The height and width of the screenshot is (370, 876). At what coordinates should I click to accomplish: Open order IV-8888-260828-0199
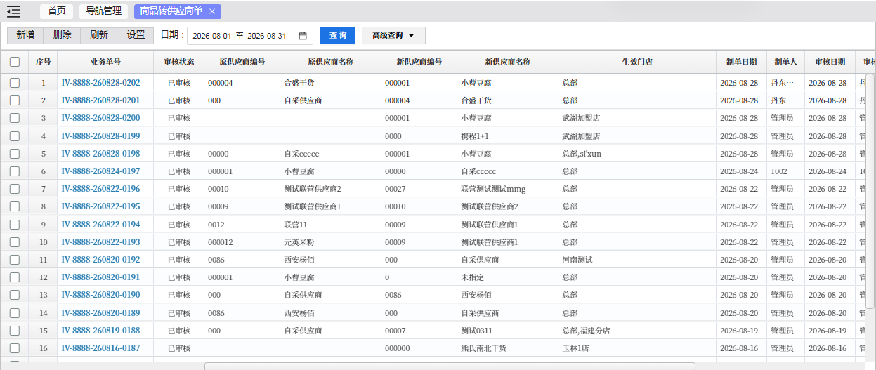click(100, 136)
